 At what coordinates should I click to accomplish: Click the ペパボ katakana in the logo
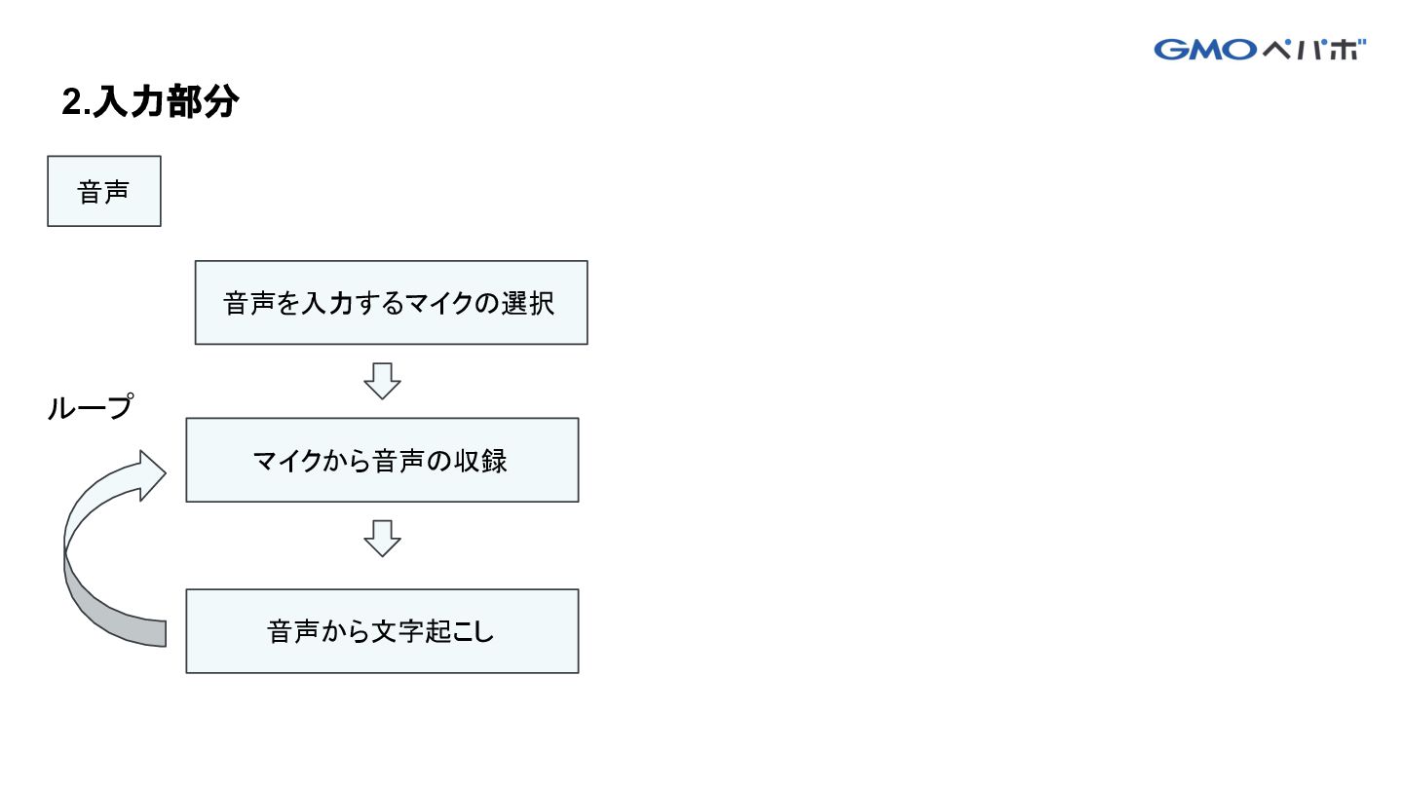click(1314, 50)
